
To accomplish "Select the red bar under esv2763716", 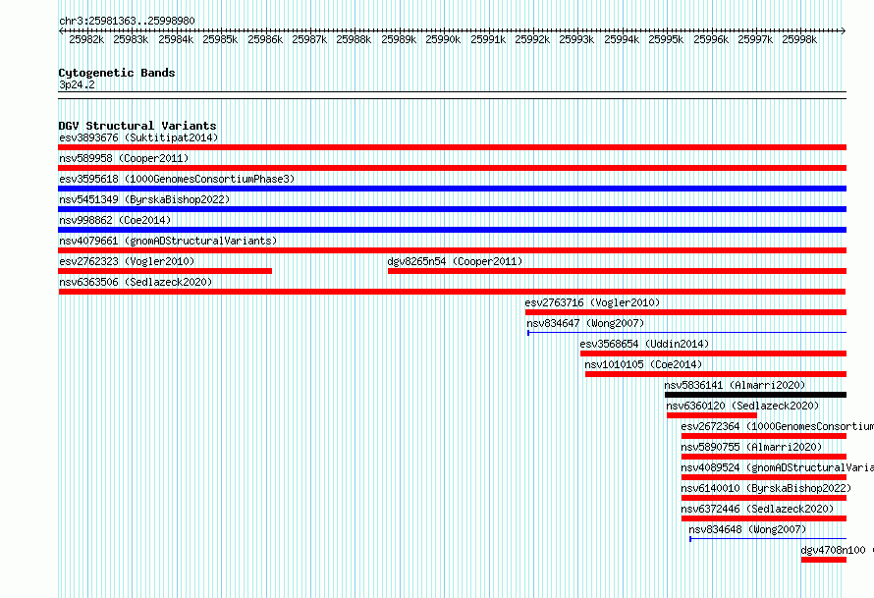I will point(685,312).
